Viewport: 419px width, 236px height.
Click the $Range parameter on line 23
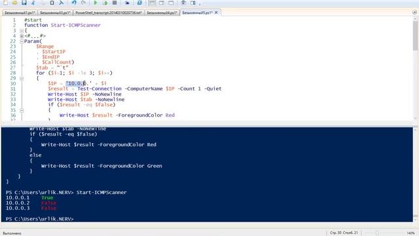(45, 47)
